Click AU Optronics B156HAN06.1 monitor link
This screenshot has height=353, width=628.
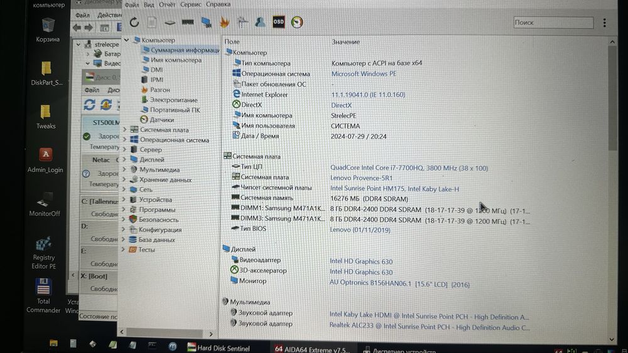[399, 283]
